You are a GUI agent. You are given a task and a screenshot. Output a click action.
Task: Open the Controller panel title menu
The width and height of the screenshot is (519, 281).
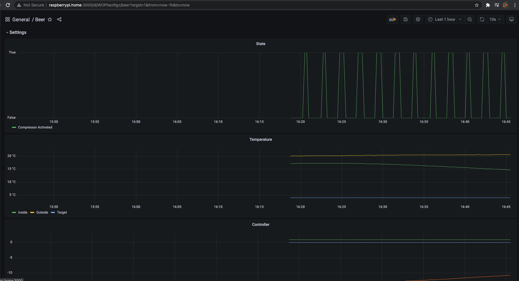coord(261,224)
